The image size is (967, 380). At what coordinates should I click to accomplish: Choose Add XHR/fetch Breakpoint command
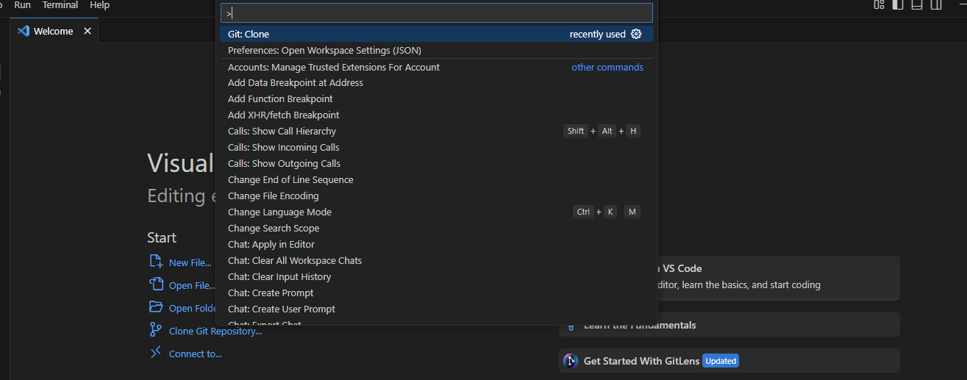(x=437, y=115)
